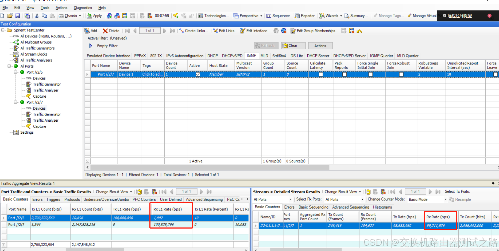The height and width of the screenshot is (251, 499).
Task: Open Change Result View dropdown in Port Traffic panel
Action: (x=114, y=192)
